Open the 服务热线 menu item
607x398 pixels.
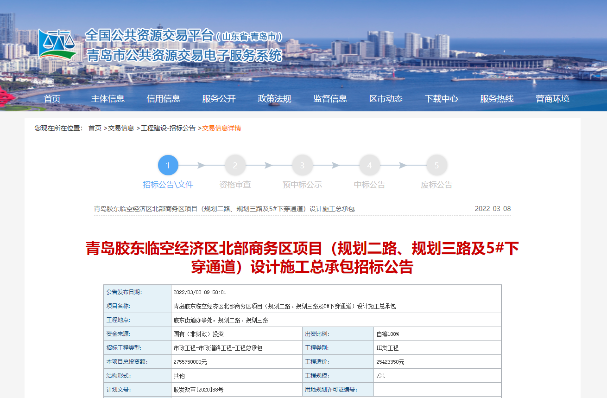[497, 99]
